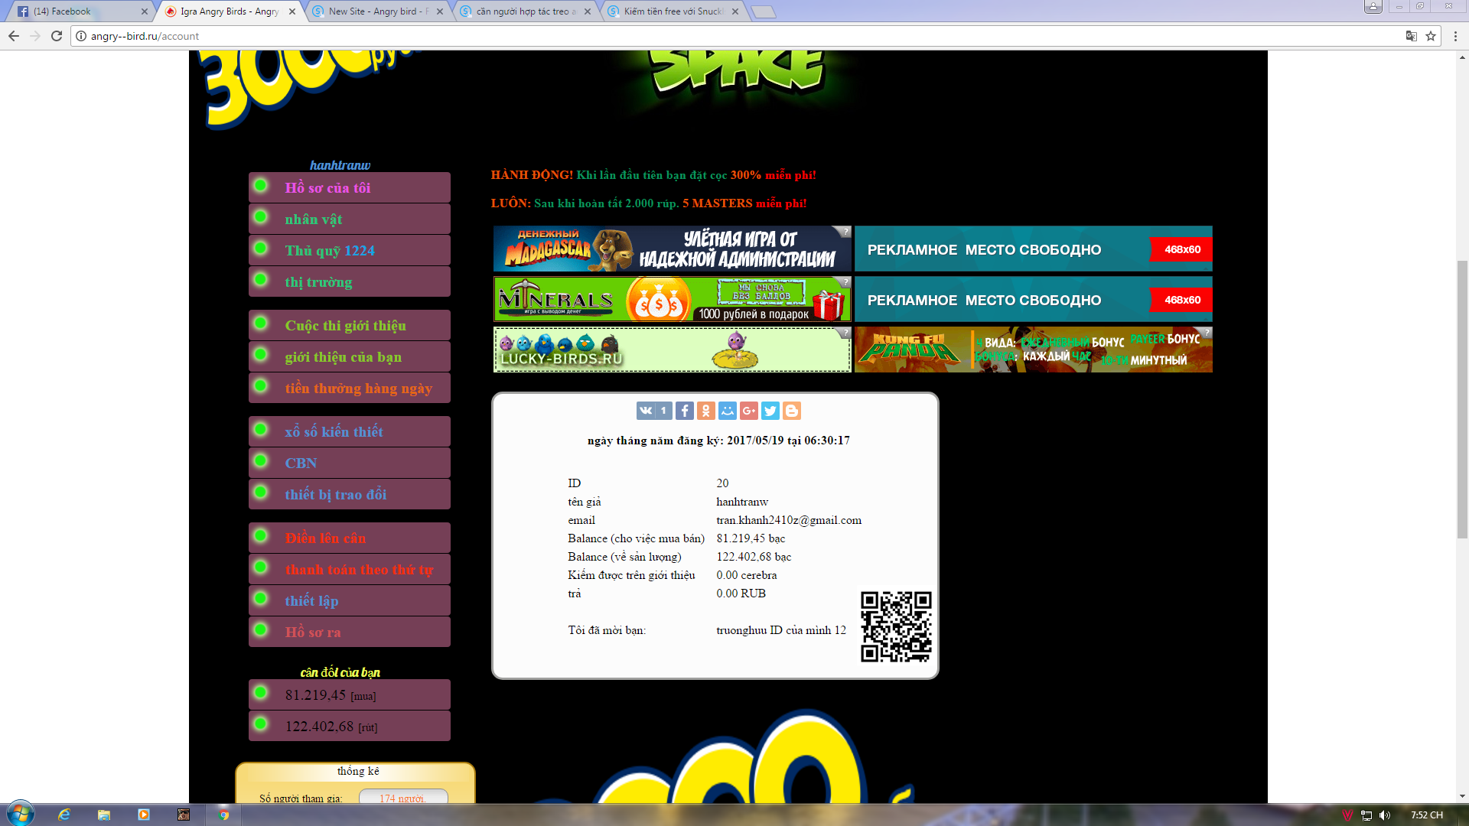Open 'thị trường' sidebar item
The width and height of the screenshot is (1469, 826).
pyautogui.click(x=318, y=282)
